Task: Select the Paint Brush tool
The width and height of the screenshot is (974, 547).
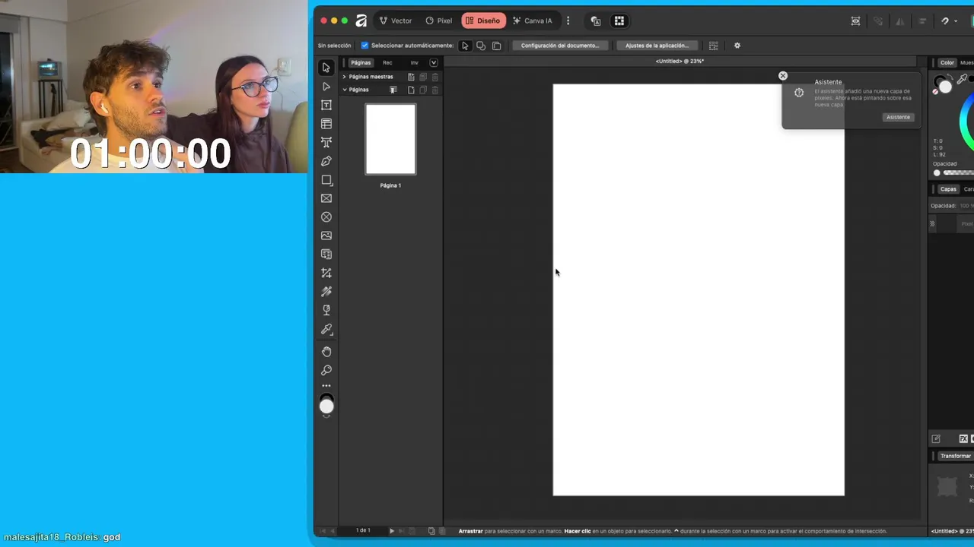Action: pyautogui.click(x=326, y=292)
